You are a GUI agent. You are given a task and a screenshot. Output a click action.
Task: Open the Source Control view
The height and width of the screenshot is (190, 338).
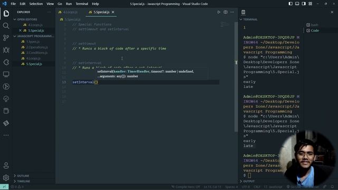coord(6,38)
